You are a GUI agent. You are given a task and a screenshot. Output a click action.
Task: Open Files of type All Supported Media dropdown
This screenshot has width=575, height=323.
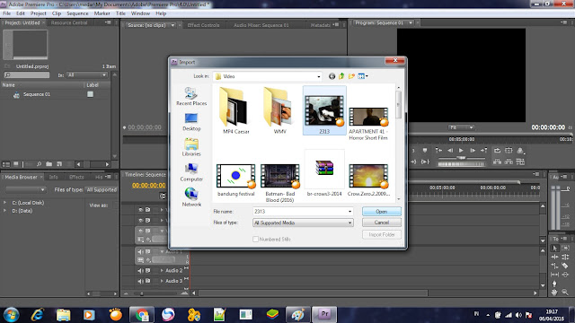[x=303, y=223]
